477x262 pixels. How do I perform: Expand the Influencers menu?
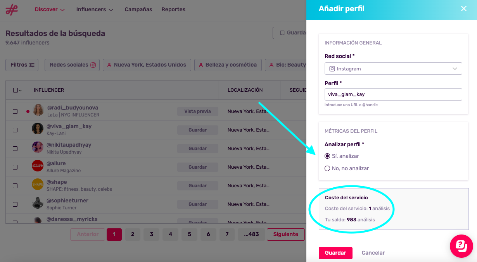coord(95,9)
